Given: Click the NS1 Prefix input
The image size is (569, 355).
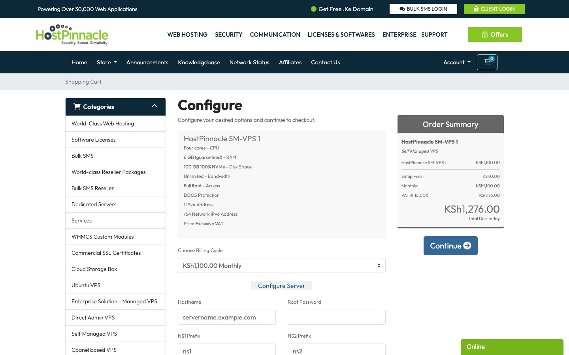Looking at the screenshot, I should tap(227, 350).
